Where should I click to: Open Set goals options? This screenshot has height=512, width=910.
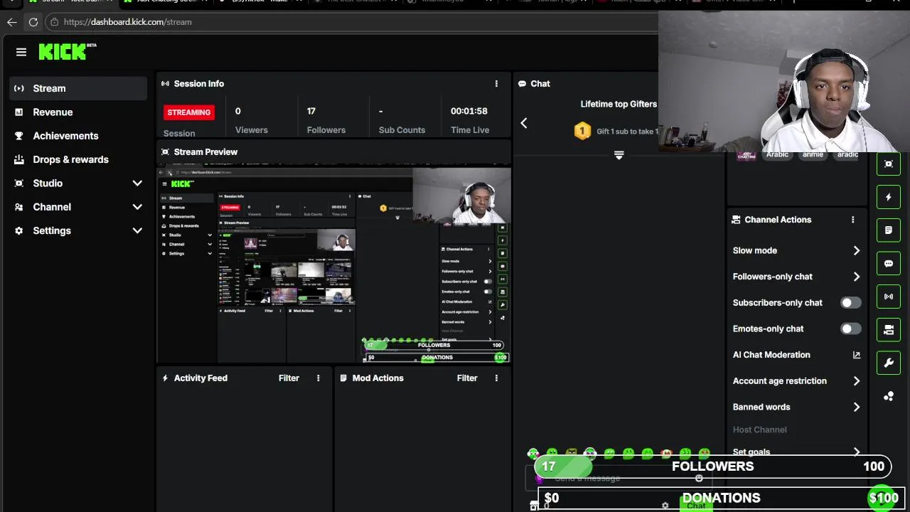click(796, 452)
